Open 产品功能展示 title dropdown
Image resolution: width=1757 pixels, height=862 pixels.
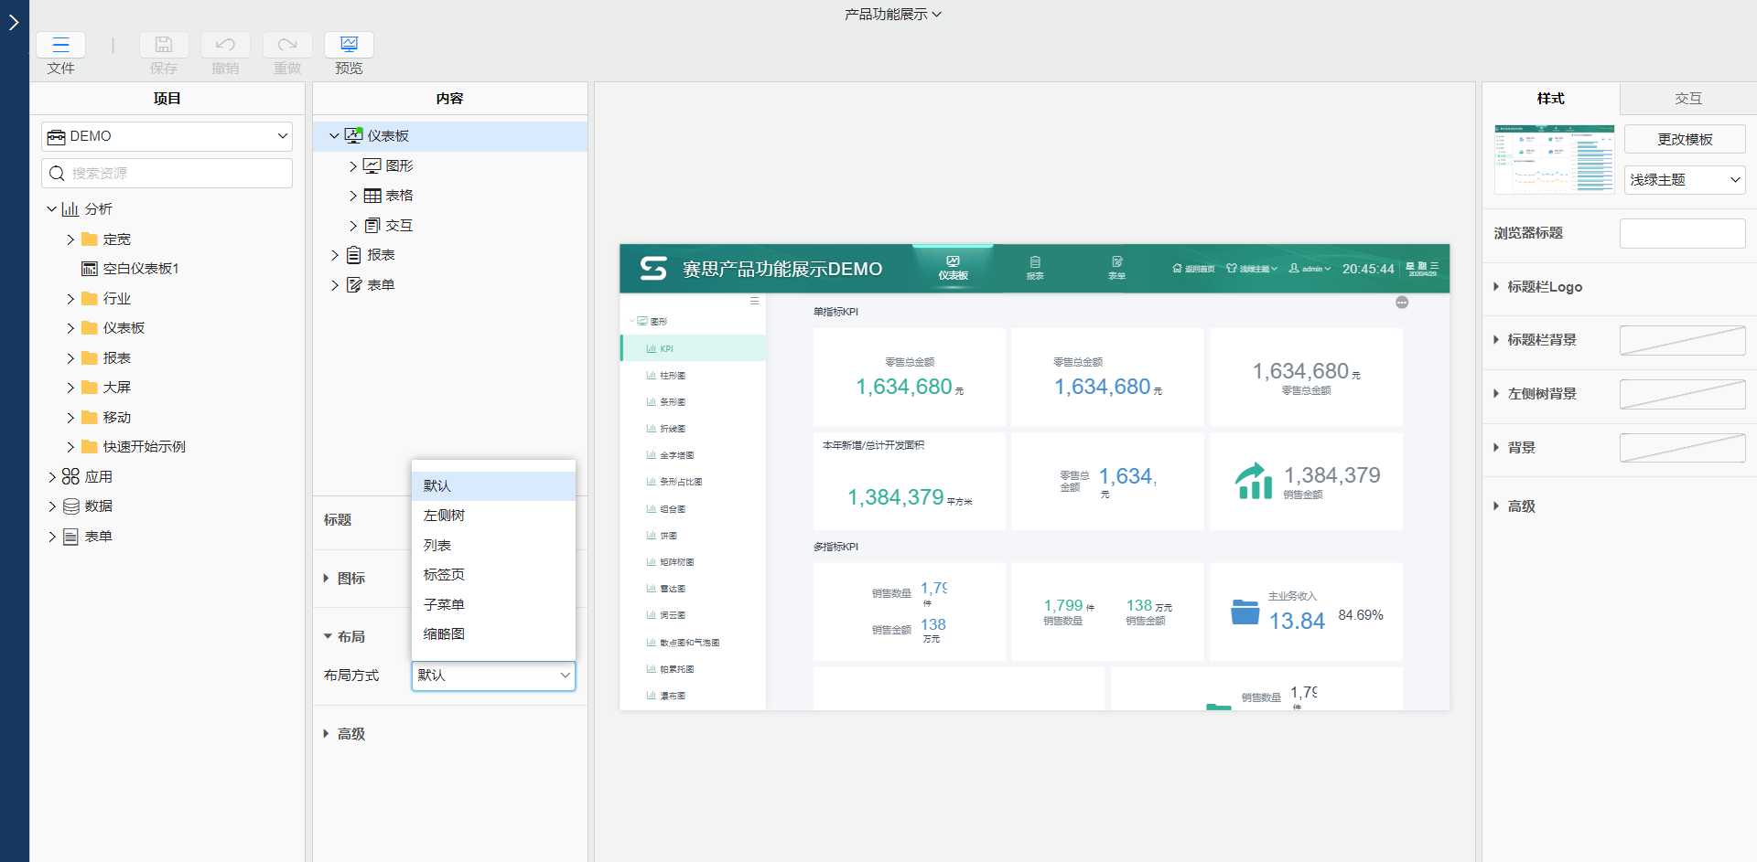tap(892, 15)
